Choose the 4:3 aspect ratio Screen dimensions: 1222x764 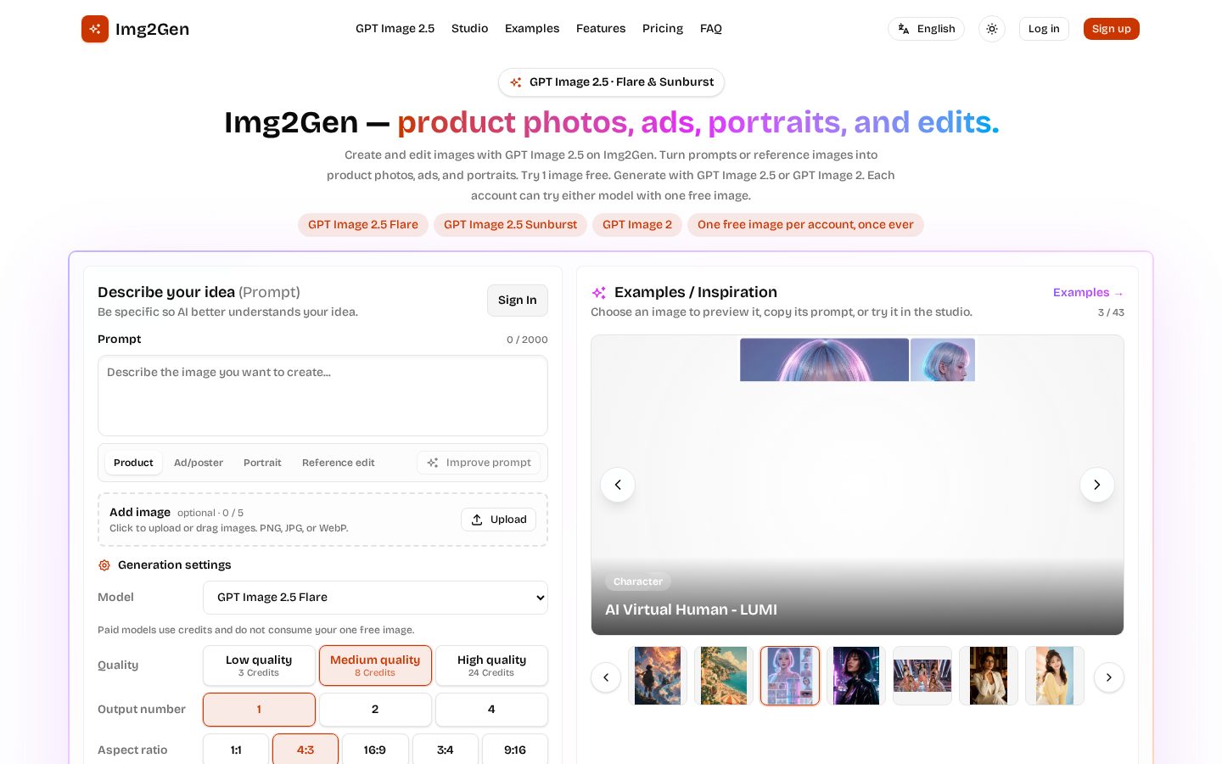pyautogui.click(x=305, y=750)
